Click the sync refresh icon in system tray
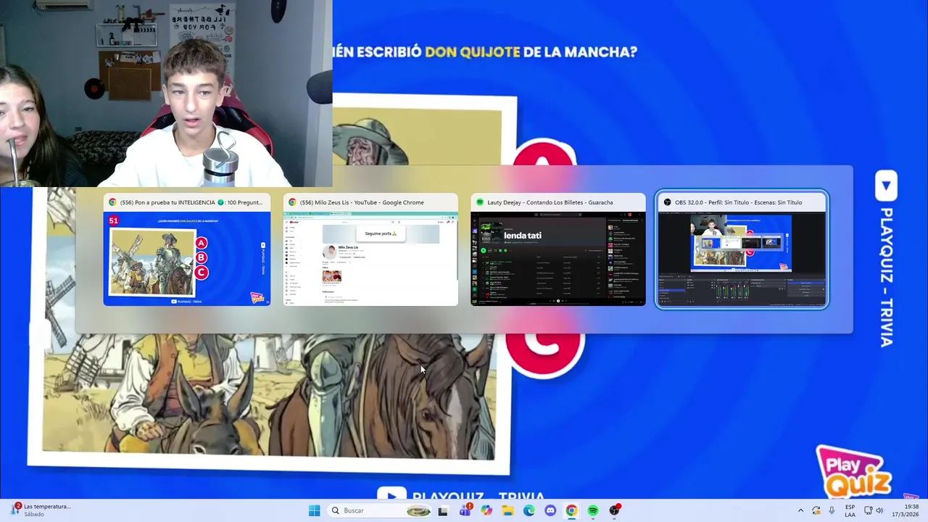The image size is (928, 522). tap(816, 510)
